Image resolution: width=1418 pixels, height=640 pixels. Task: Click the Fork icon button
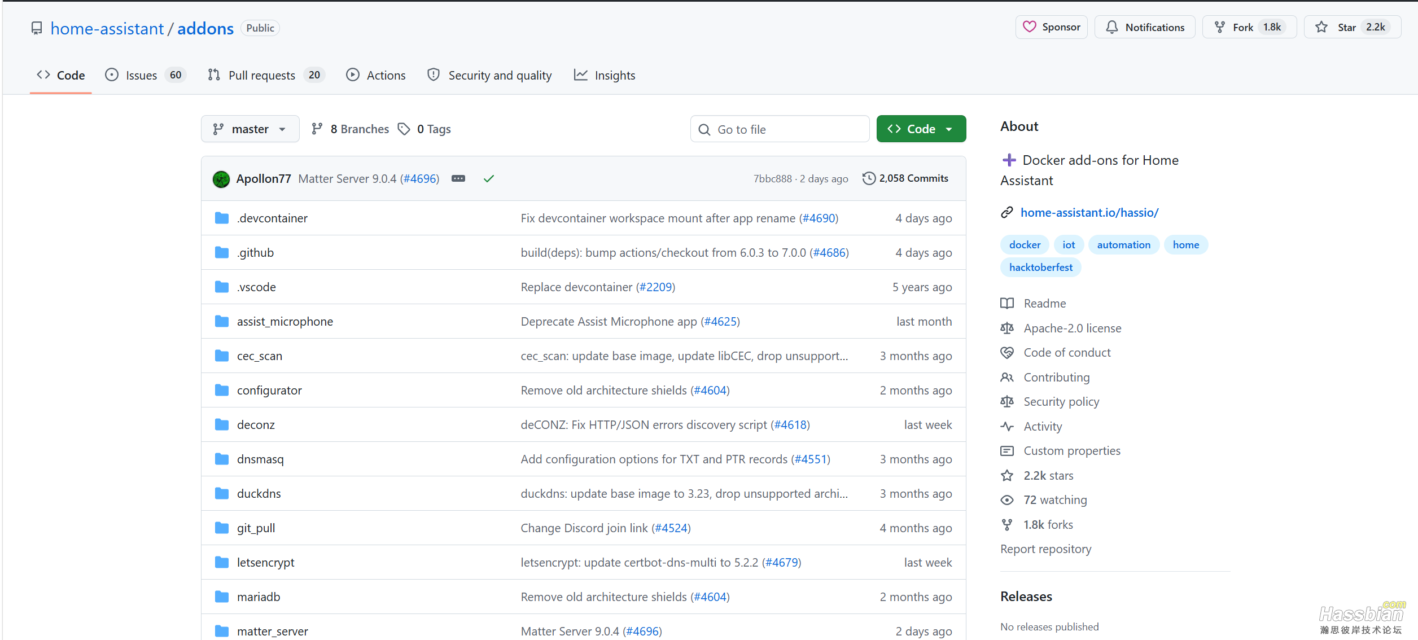pos(1219,27)
